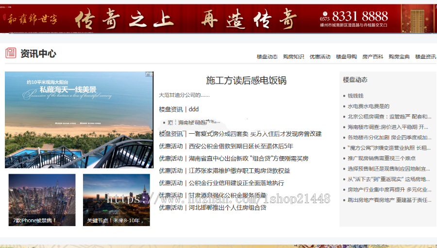The height and width of the screenshot is (248, 437).
Task: Click the 资讯中心 newspaper icon
Action: click(11, 53)
